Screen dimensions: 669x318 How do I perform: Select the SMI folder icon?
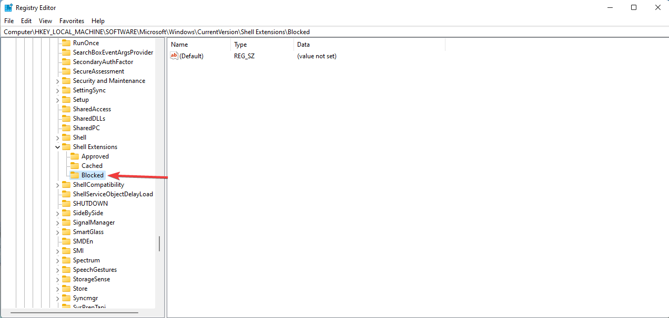pos(66,251)
